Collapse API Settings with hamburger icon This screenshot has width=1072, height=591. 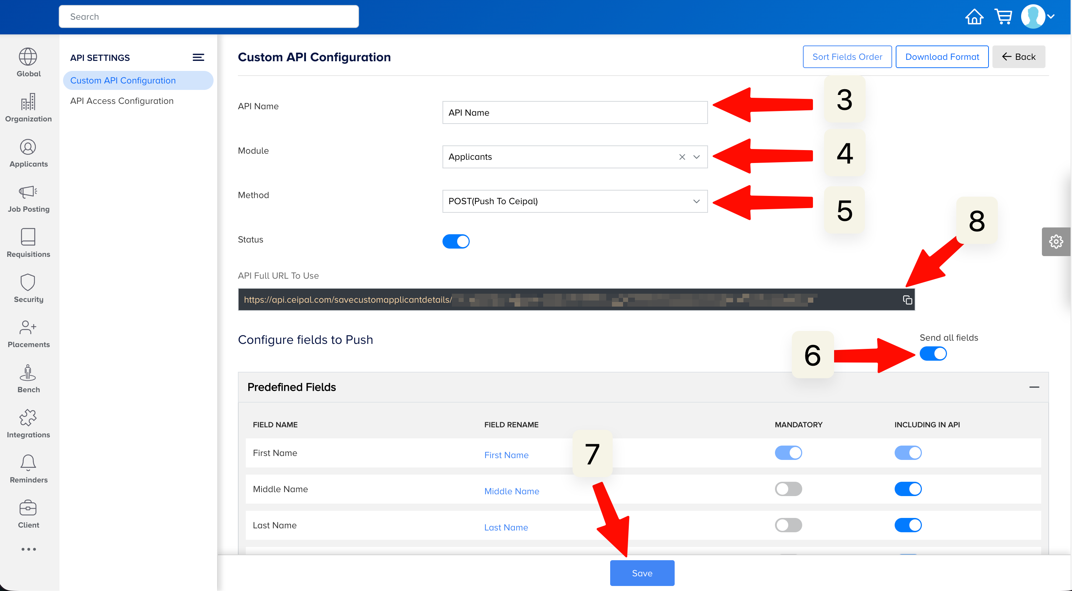click(198, 57)
